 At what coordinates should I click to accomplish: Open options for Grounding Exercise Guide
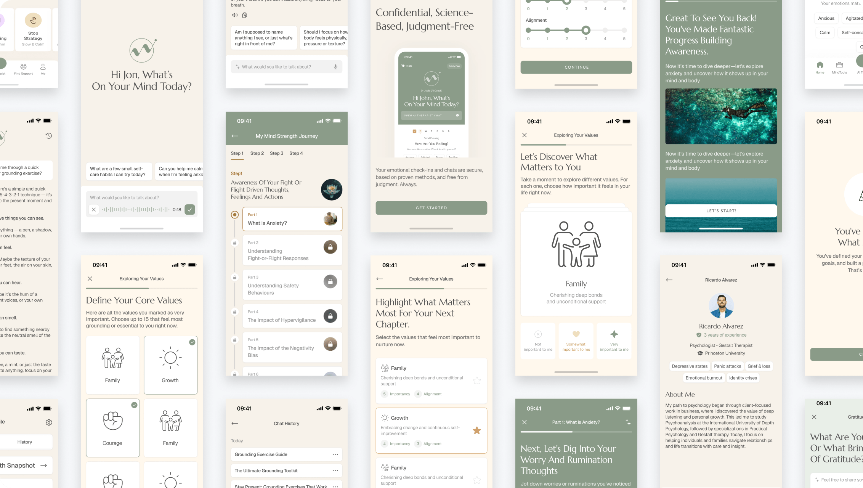coord(335,454)
